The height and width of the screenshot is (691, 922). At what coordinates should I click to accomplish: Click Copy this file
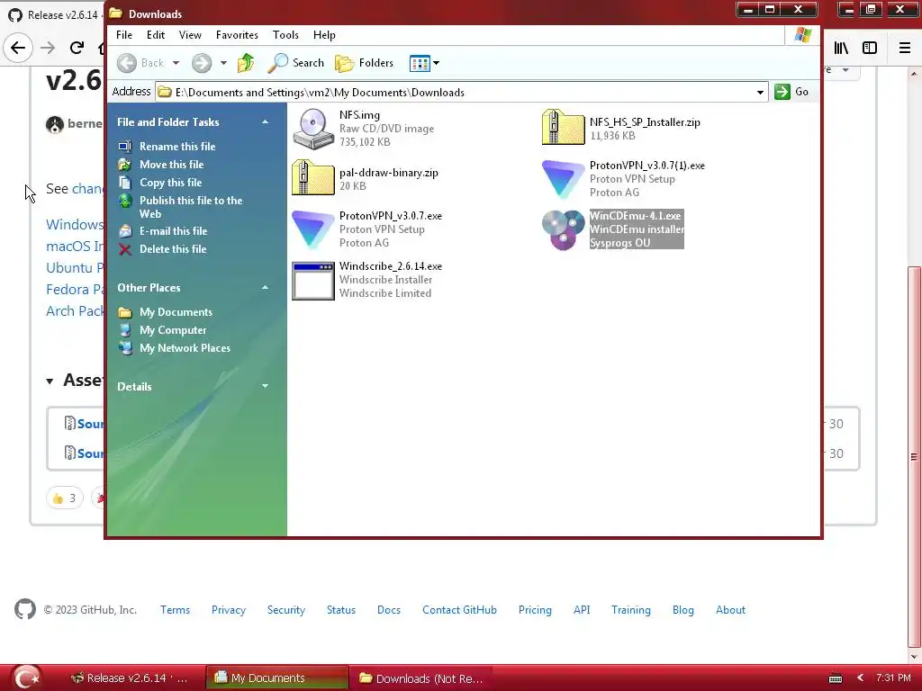coord(170,183)
